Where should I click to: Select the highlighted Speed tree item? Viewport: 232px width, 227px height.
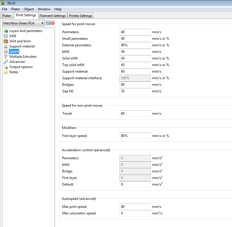[x=14, y=51]
